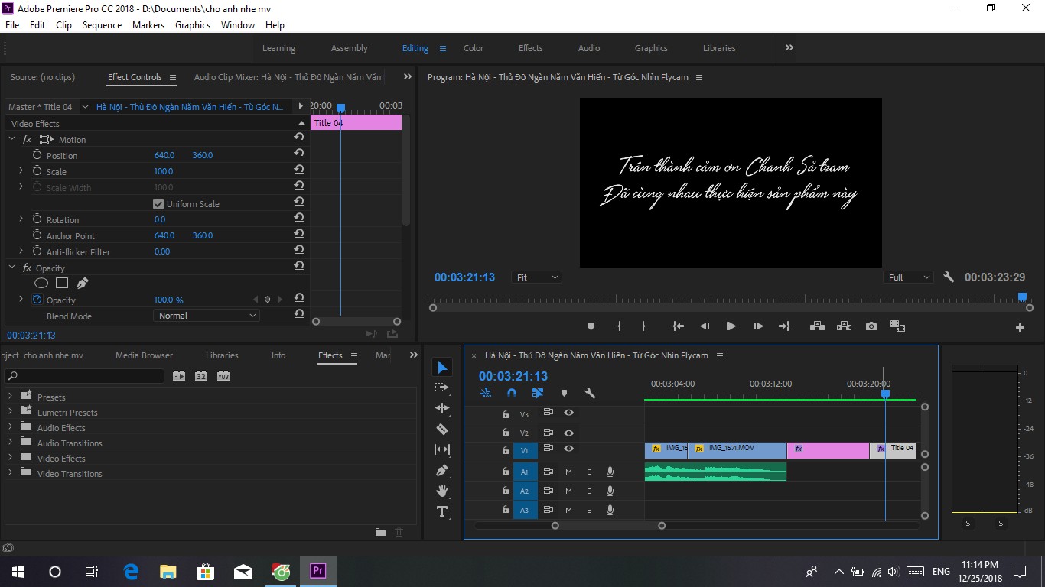
Task: Click the Export Frame camera icon
Action: point(871,326)
